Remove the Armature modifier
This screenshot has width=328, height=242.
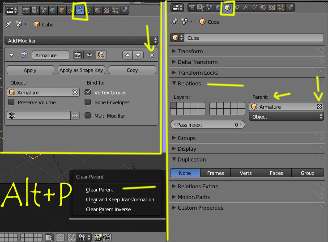(152, 55)
